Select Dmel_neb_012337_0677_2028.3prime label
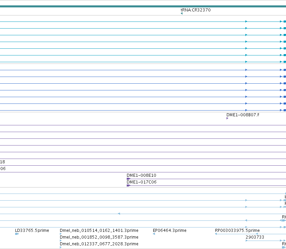This screenshot has width=286, height=249. point(99,244)
